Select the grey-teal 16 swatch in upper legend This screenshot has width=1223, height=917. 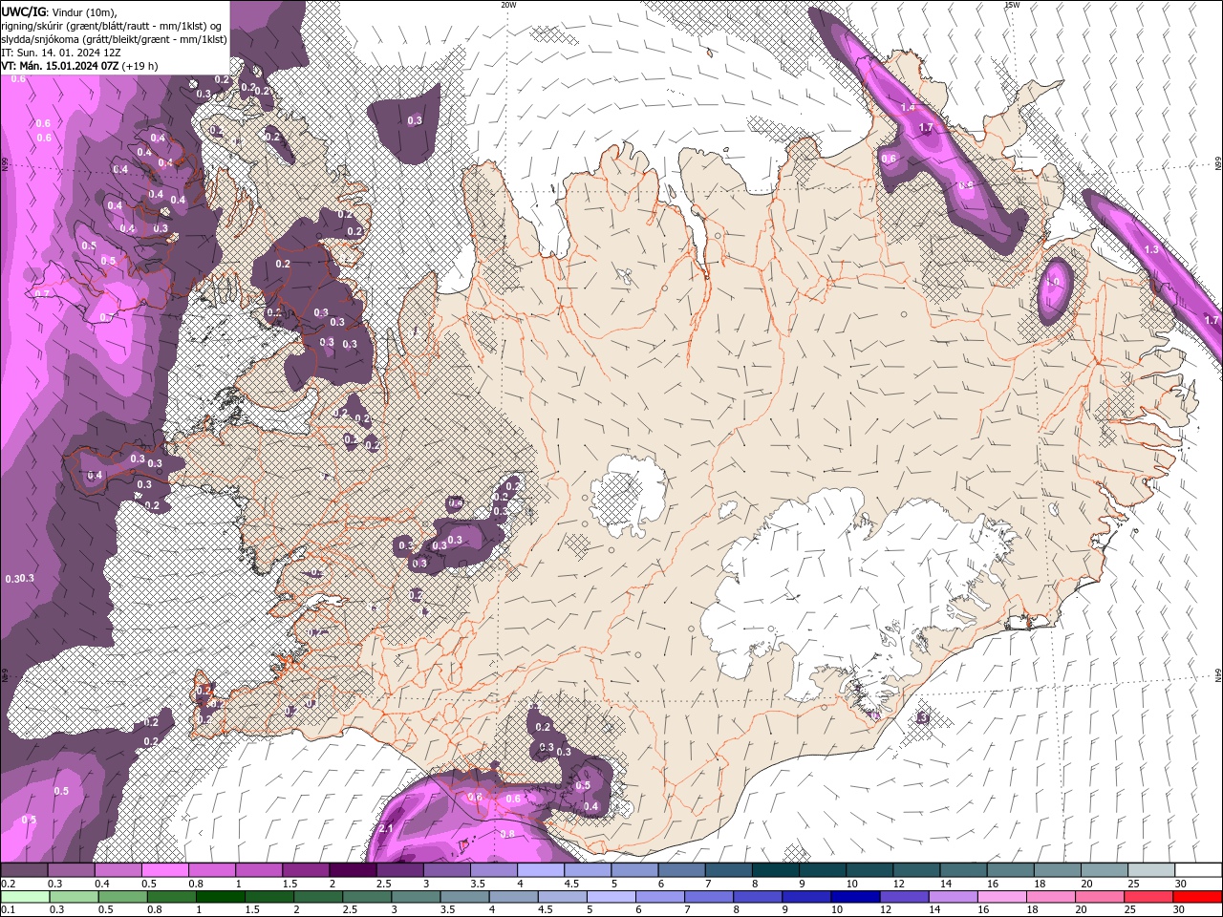[x=1010, y=870]
